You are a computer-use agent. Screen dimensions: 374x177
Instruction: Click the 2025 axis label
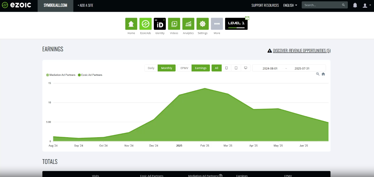(x=179, y=146)
